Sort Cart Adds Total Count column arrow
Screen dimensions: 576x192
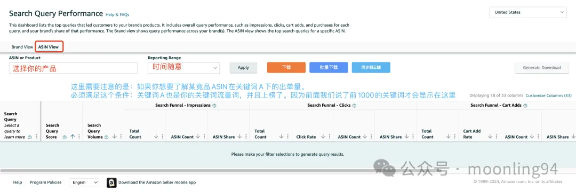(x=448, y=137)
